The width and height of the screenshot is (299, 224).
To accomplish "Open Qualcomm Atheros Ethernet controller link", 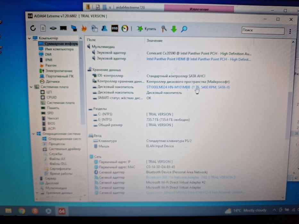I will click(x=195, y=192).
